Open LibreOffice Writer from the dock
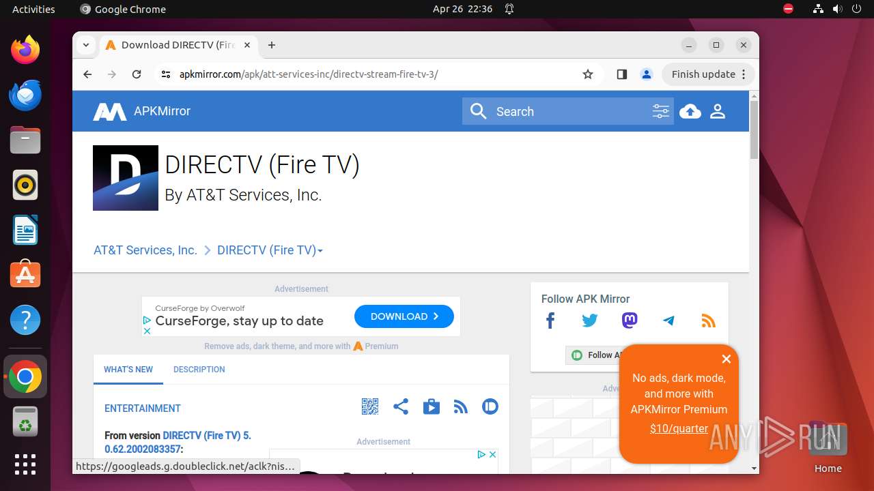Image resolution: width=874 pixels, height=491 pixels. pyautogui.click(x=25, y=230)
